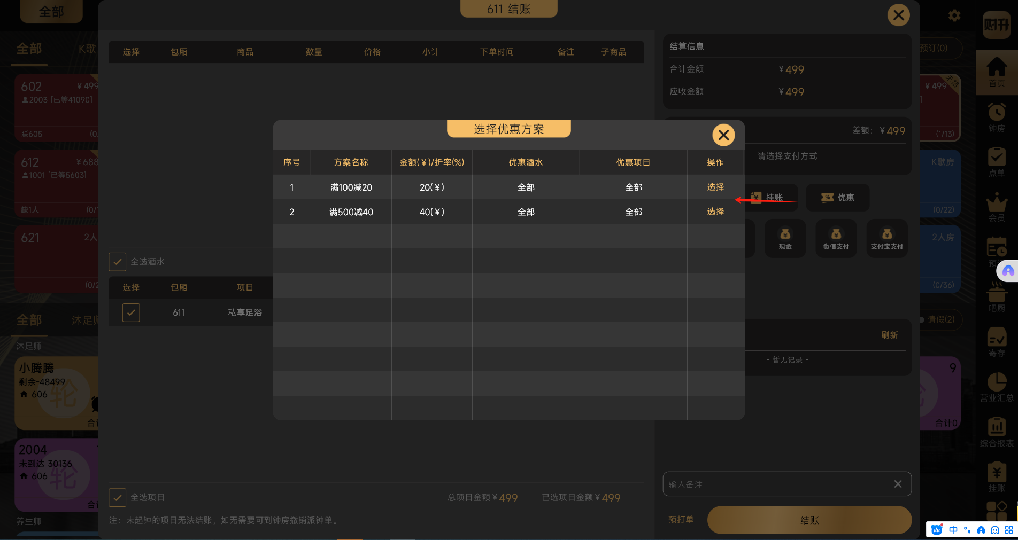Image resolution: width=1018 pixels, height=540 pixels.
Task: Click the 方案名称 column header
Action: (x=351, y=162)
